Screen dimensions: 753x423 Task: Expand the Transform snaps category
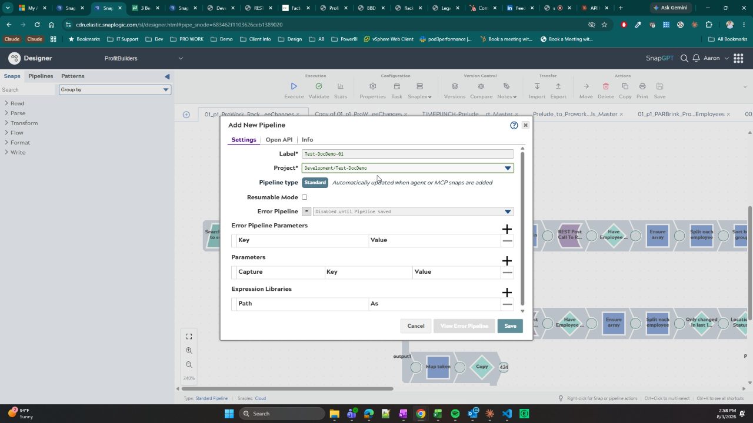pyautogui.click(x=21, y=123)
